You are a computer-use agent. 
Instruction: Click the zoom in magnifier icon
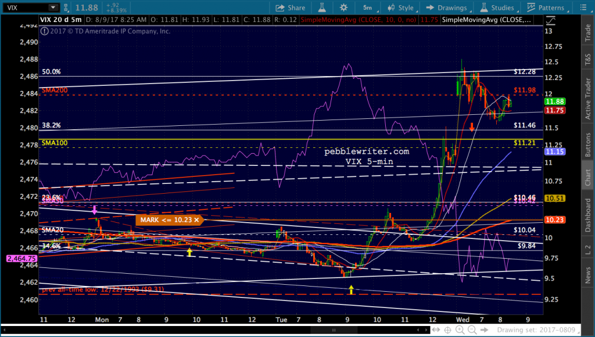click(x=459, y=329)
